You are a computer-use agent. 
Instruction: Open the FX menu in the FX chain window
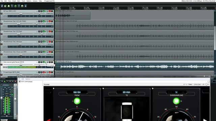[x=19, y=79]
